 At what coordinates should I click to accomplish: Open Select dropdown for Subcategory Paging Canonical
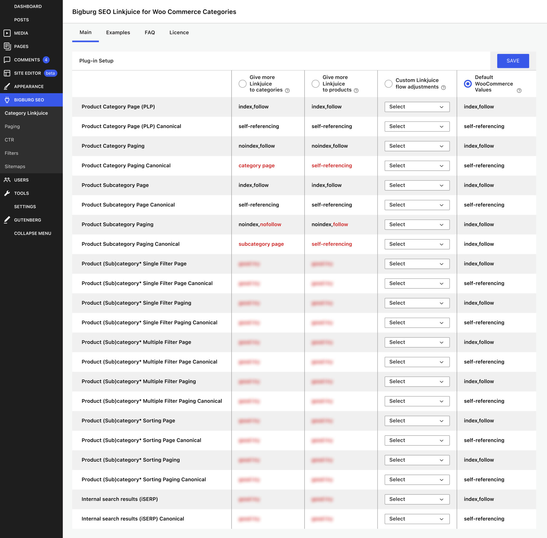417,244
